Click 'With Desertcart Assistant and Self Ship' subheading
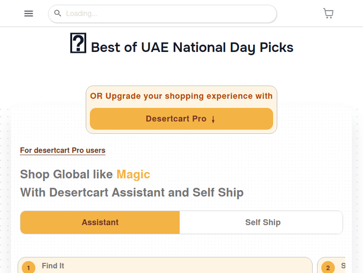The width and height of the screenshot is (363, 273). pos(132,193)
